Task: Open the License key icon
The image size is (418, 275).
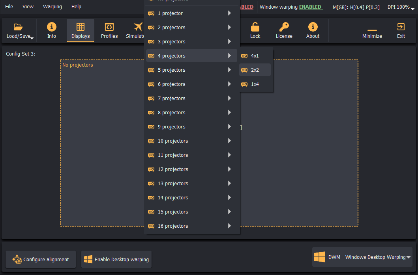Action: 284,27
